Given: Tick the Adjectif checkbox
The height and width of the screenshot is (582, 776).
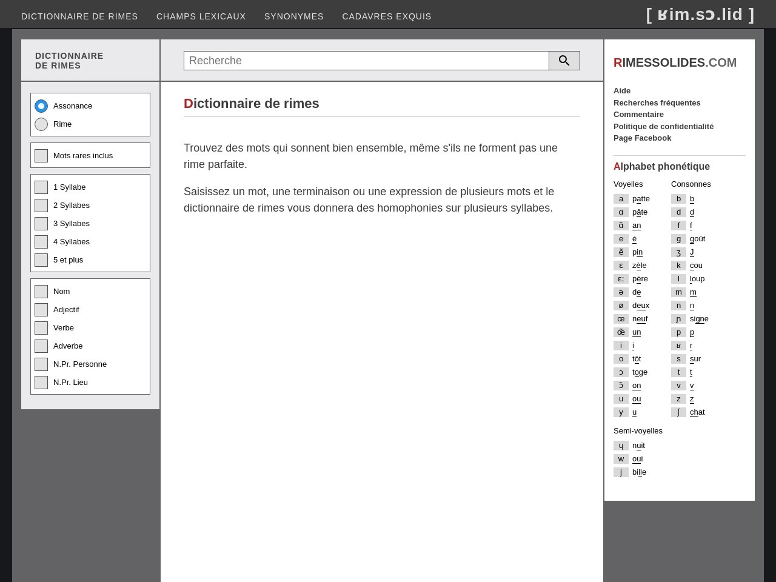Looking at the screenshot, I should click(x=41, y=310).
